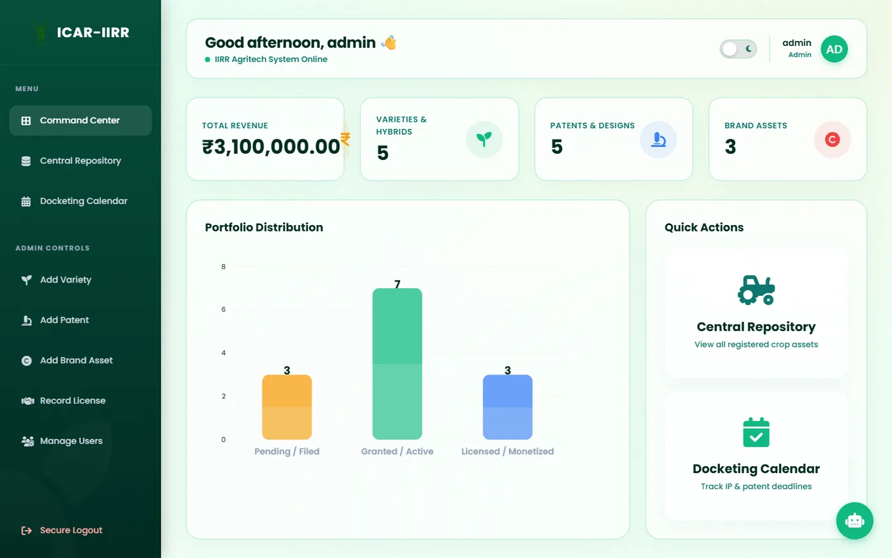The height and width of the screenshot is (558, 892).
Task: Click the 'Granted / Active' axis label
Action: click(397, 452)
